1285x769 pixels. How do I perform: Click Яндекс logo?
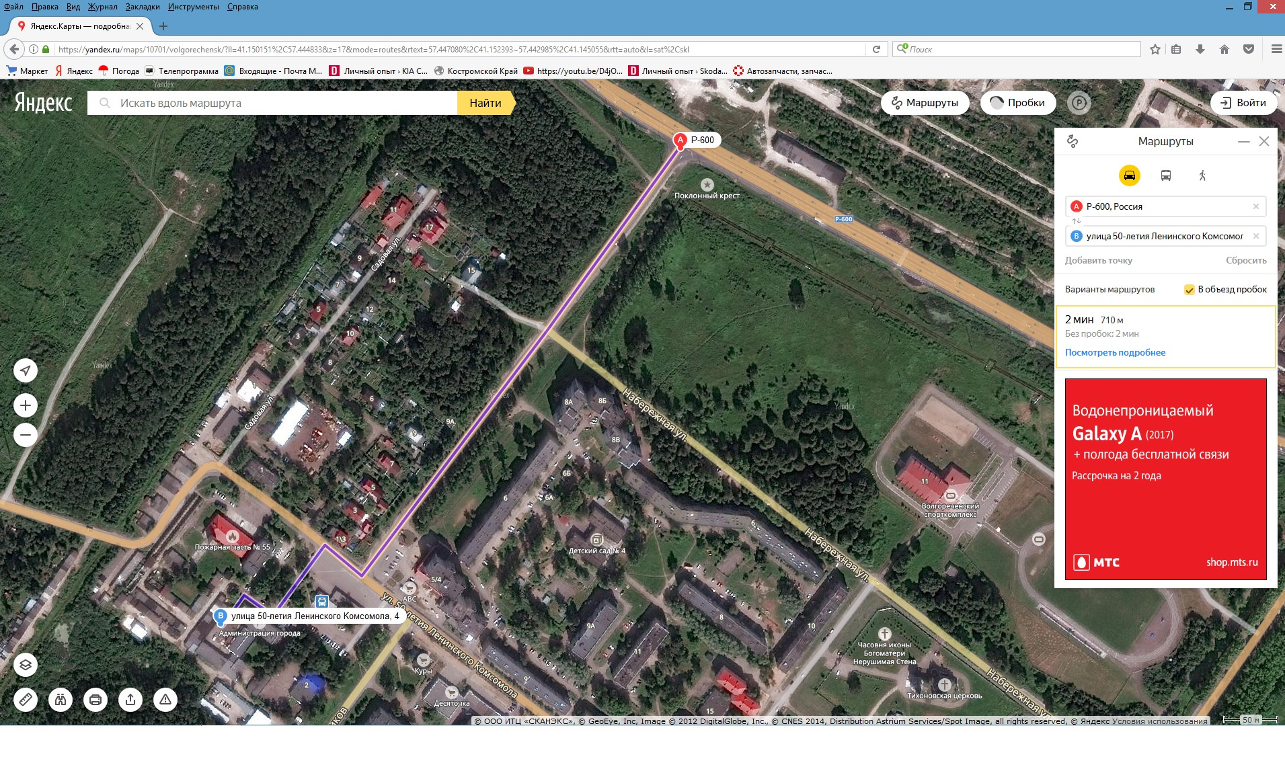(44, 103)
